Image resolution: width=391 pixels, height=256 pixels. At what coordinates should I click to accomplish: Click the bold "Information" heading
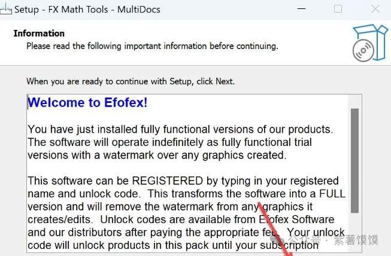click(x=39, y=33)
